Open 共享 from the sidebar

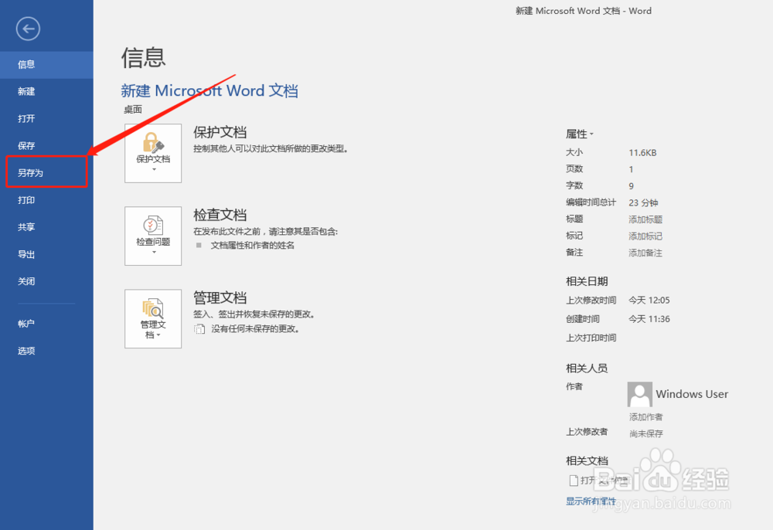(x=46, y=227)
